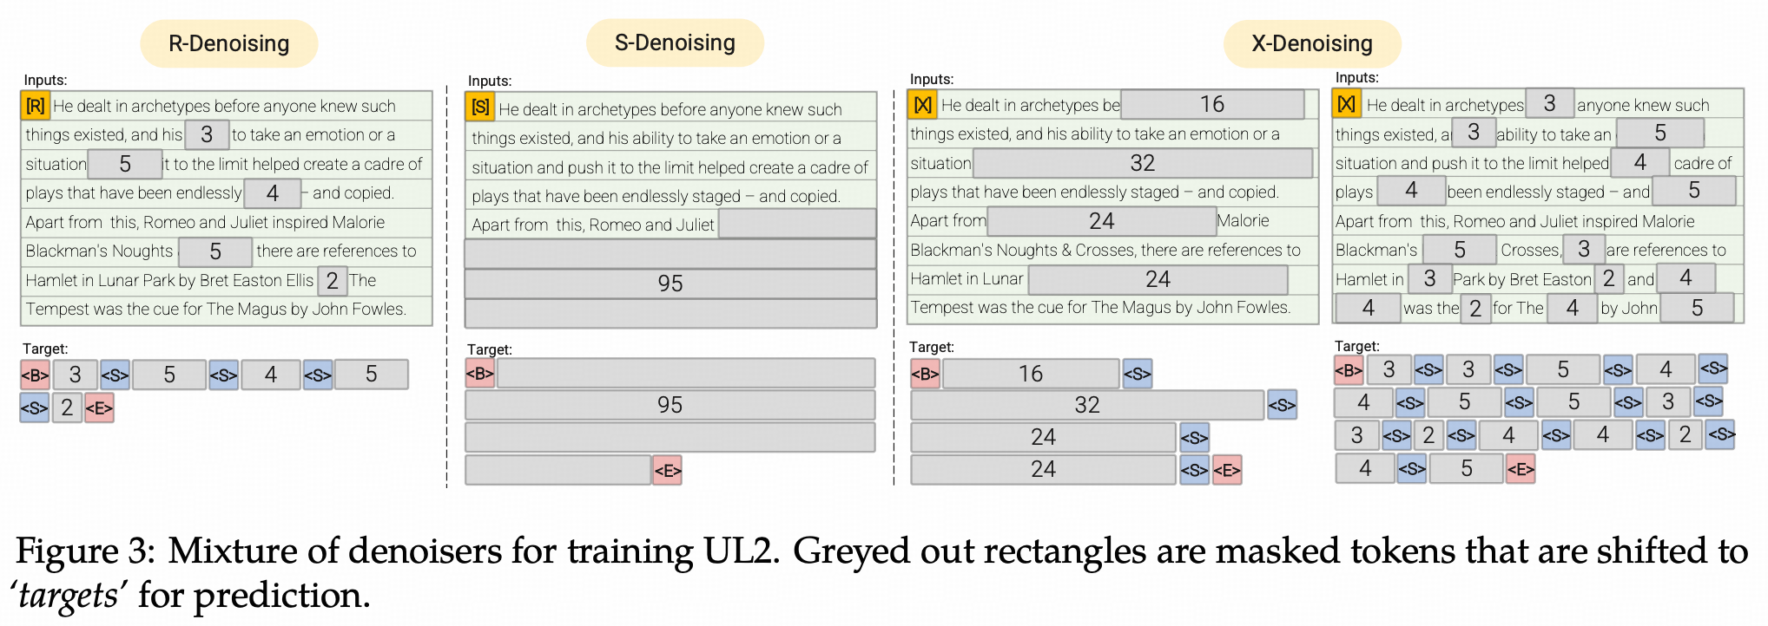Click the masked block labeled 95 in S-Denoising inputs
This screenshot has width=1768, height=626.
(x=670, y=284)
